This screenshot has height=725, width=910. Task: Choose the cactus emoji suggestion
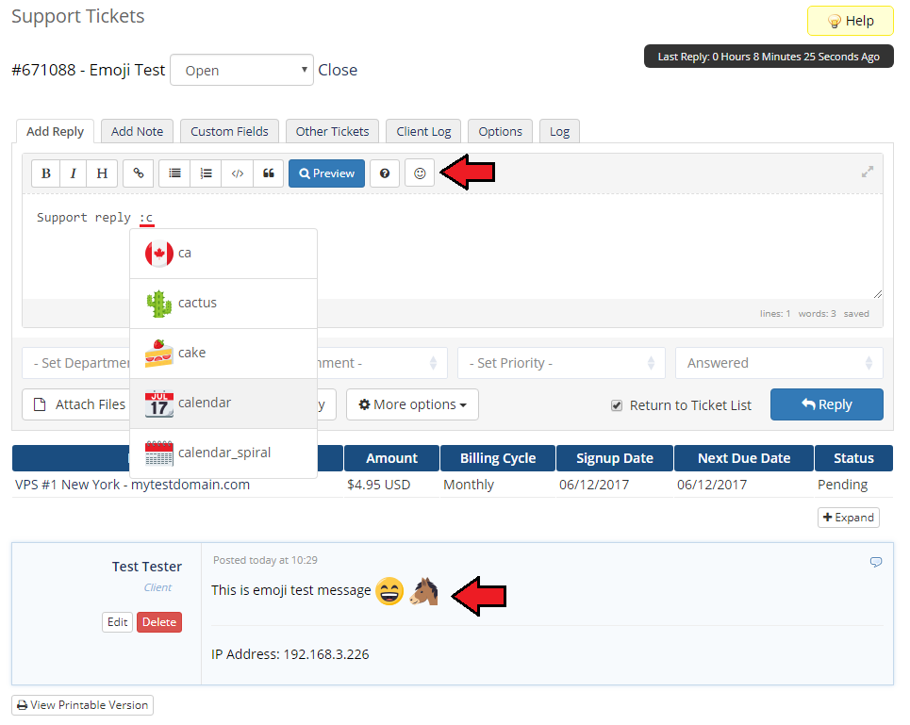pyautogui.click(x=223, y=304)
